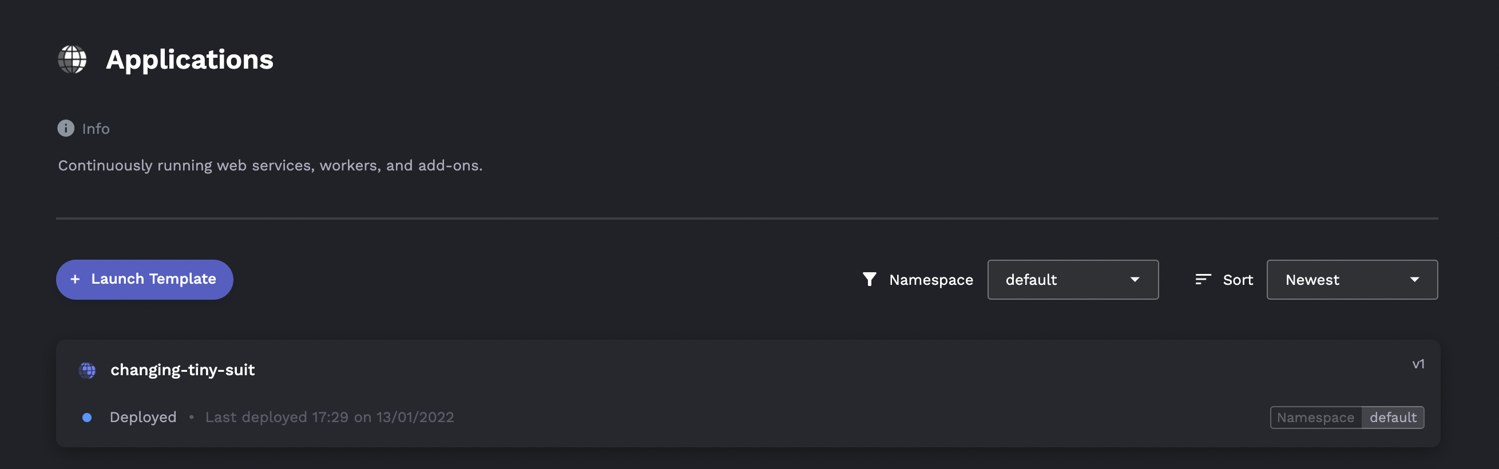This screenshot has width=1499, height=469.
Task: Click the Namespace default tag badge
Action: [x=1347, y=417]
